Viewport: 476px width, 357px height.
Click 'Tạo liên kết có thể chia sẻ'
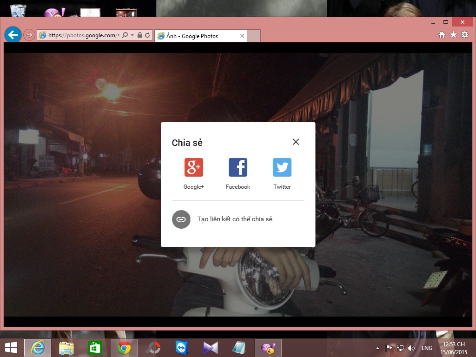235,219
